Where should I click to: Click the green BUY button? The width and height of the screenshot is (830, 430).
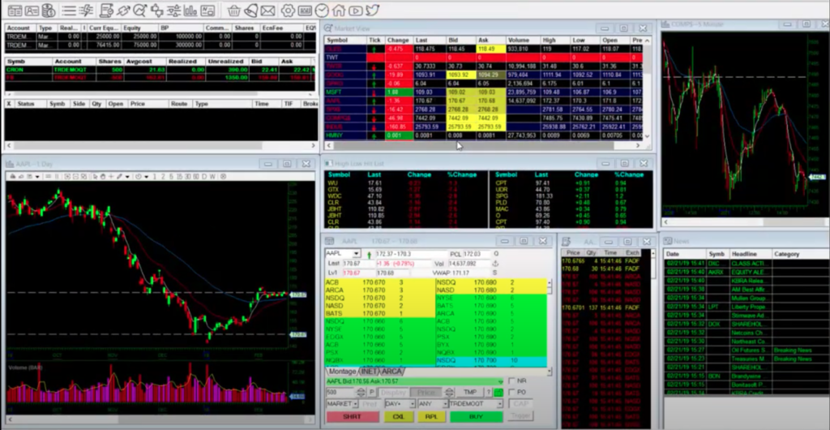pos(476,417)
